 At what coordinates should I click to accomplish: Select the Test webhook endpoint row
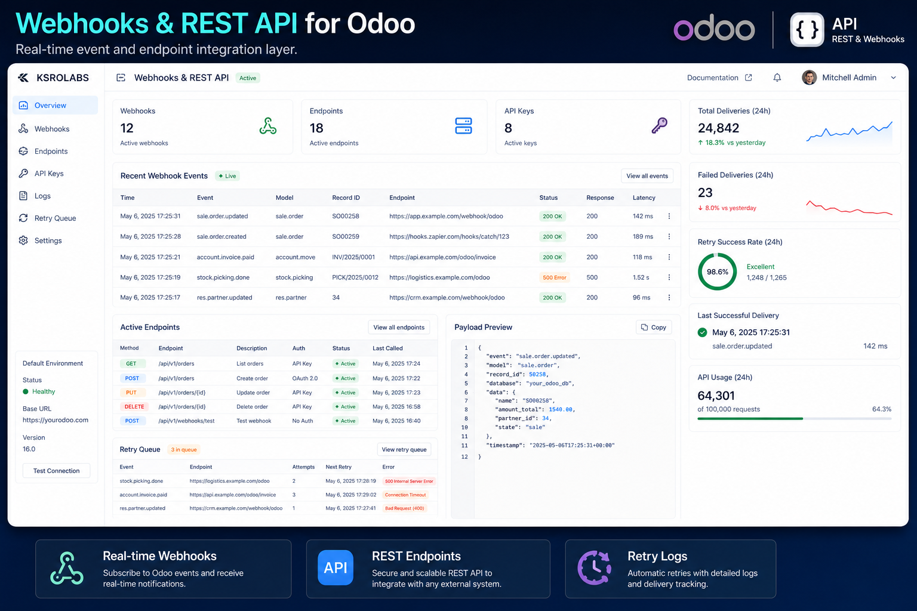[x=275, y=421]
